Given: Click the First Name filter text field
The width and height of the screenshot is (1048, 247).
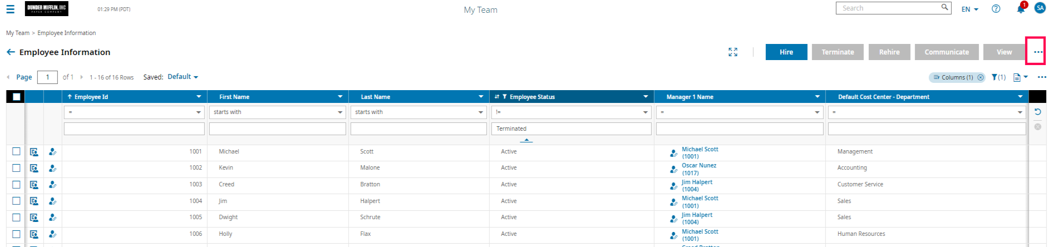Looking at the screenshot, I should [x=278, y=129].
